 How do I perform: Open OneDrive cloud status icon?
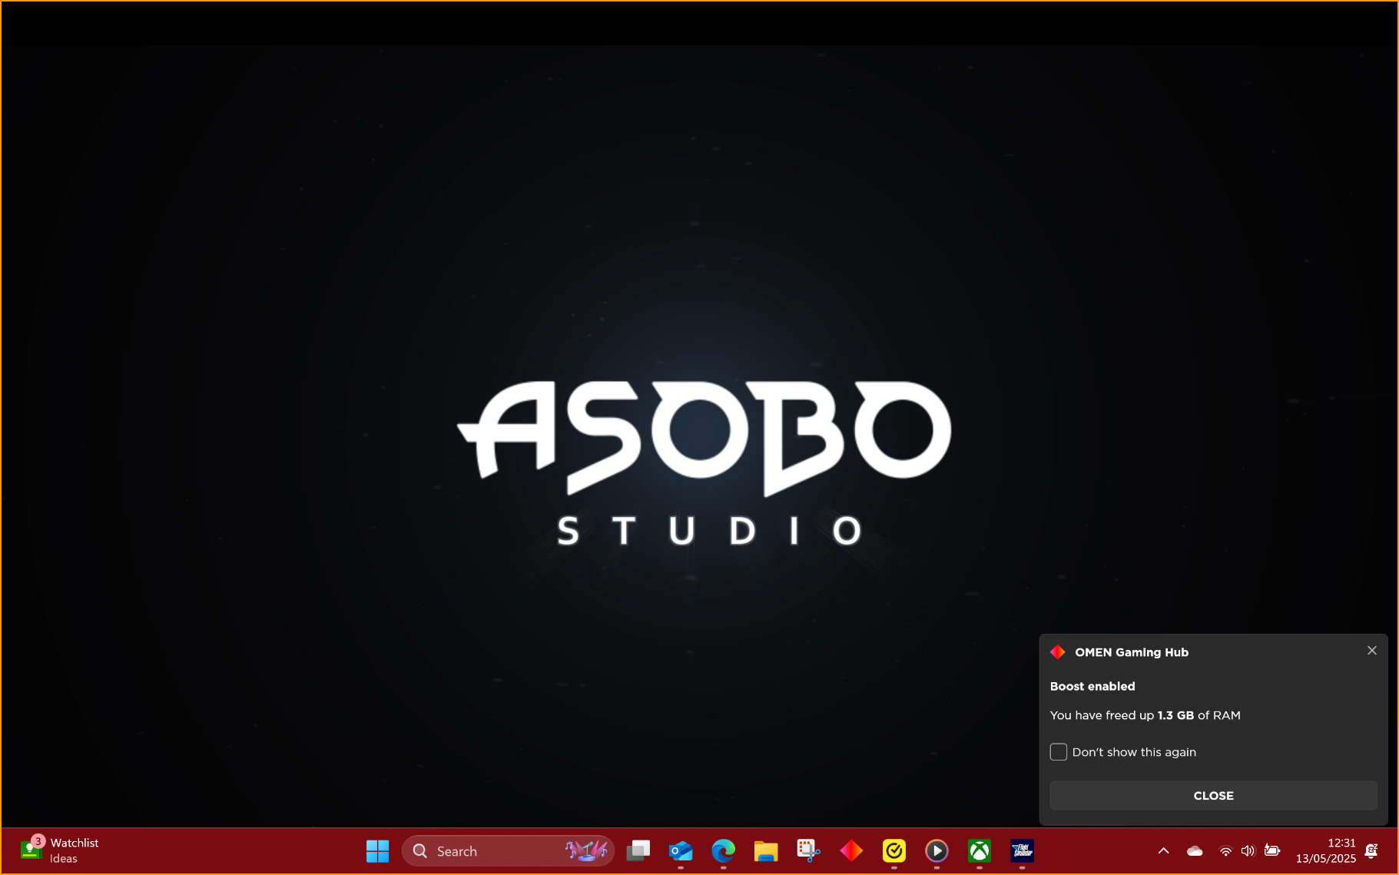click(x=1195, y=851)
